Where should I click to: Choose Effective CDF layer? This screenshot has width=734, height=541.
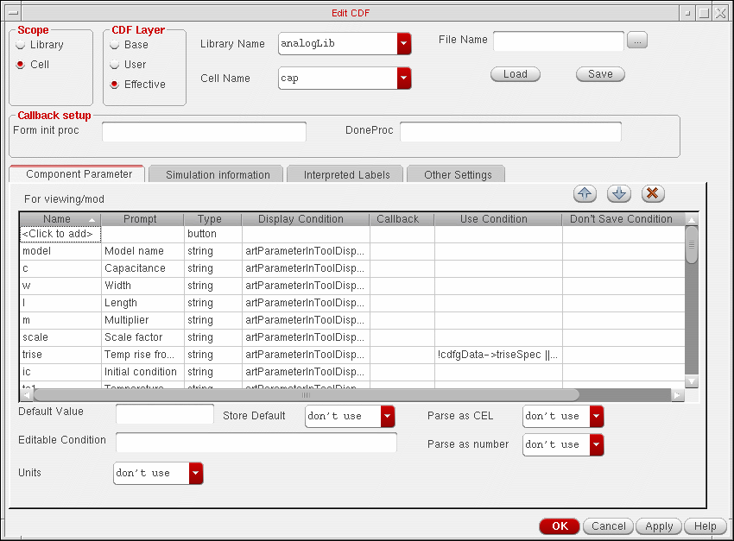[x=115, y=85]
